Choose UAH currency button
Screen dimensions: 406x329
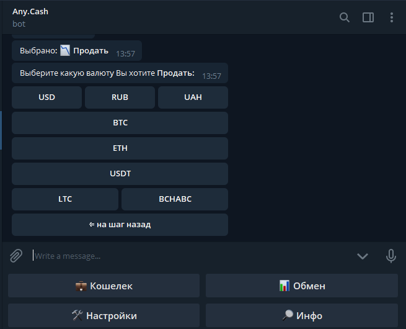point(193,97)
